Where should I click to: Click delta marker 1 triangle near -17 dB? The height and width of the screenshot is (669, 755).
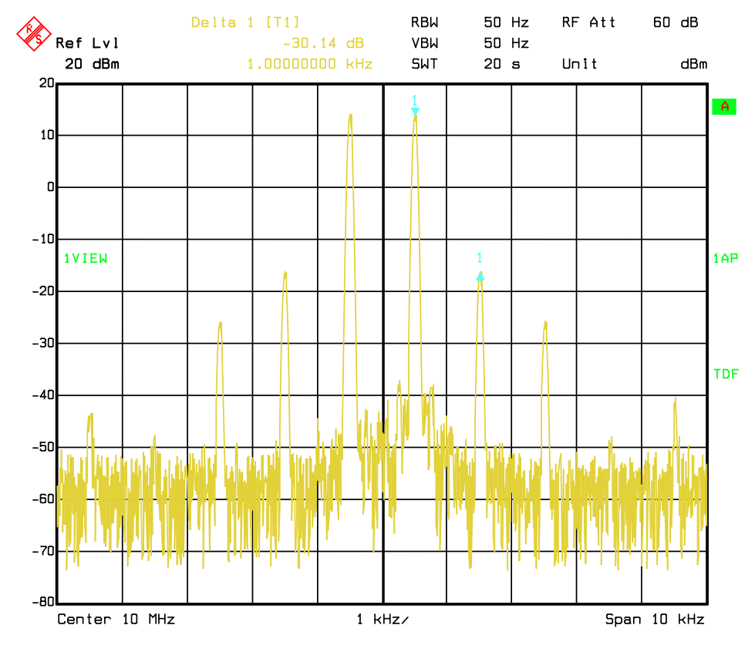480,276
